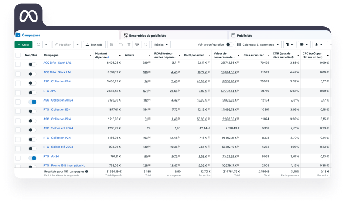Click the Campagnes tab folder icon
Viewport: 345px width, 203px height.
point(18,35)
